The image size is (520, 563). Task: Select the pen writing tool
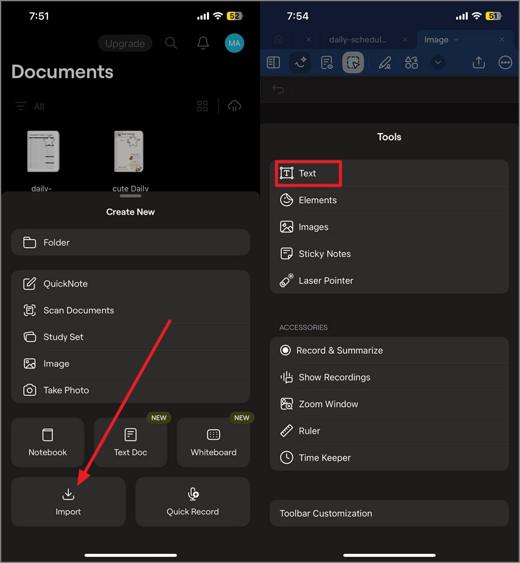tap(384, 62)
